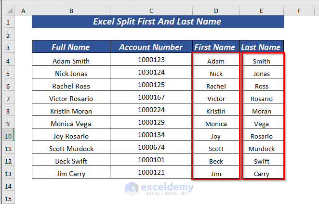Select the cell containing 'Adam Smith'

tap(71, 61)
